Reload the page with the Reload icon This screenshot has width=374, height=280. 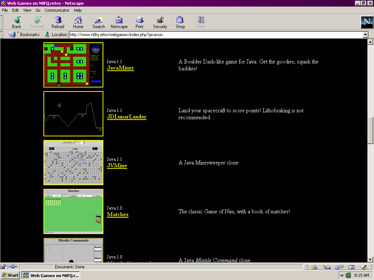coord(58,22)
